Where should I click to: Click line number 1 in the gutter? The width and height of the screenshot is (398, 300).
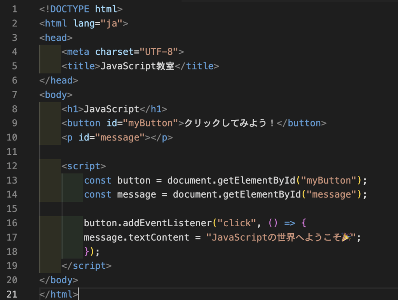click(x=14, y=9)
